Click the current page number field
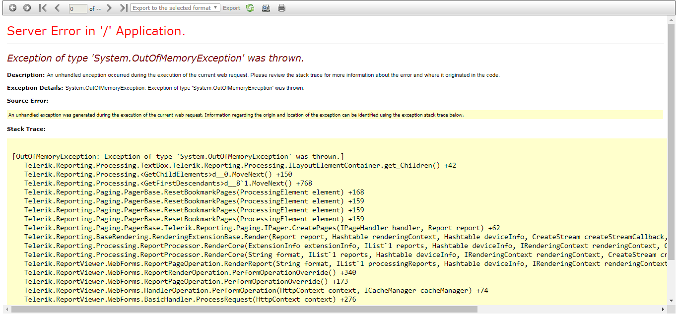678x316 pixels. point(78,8)
